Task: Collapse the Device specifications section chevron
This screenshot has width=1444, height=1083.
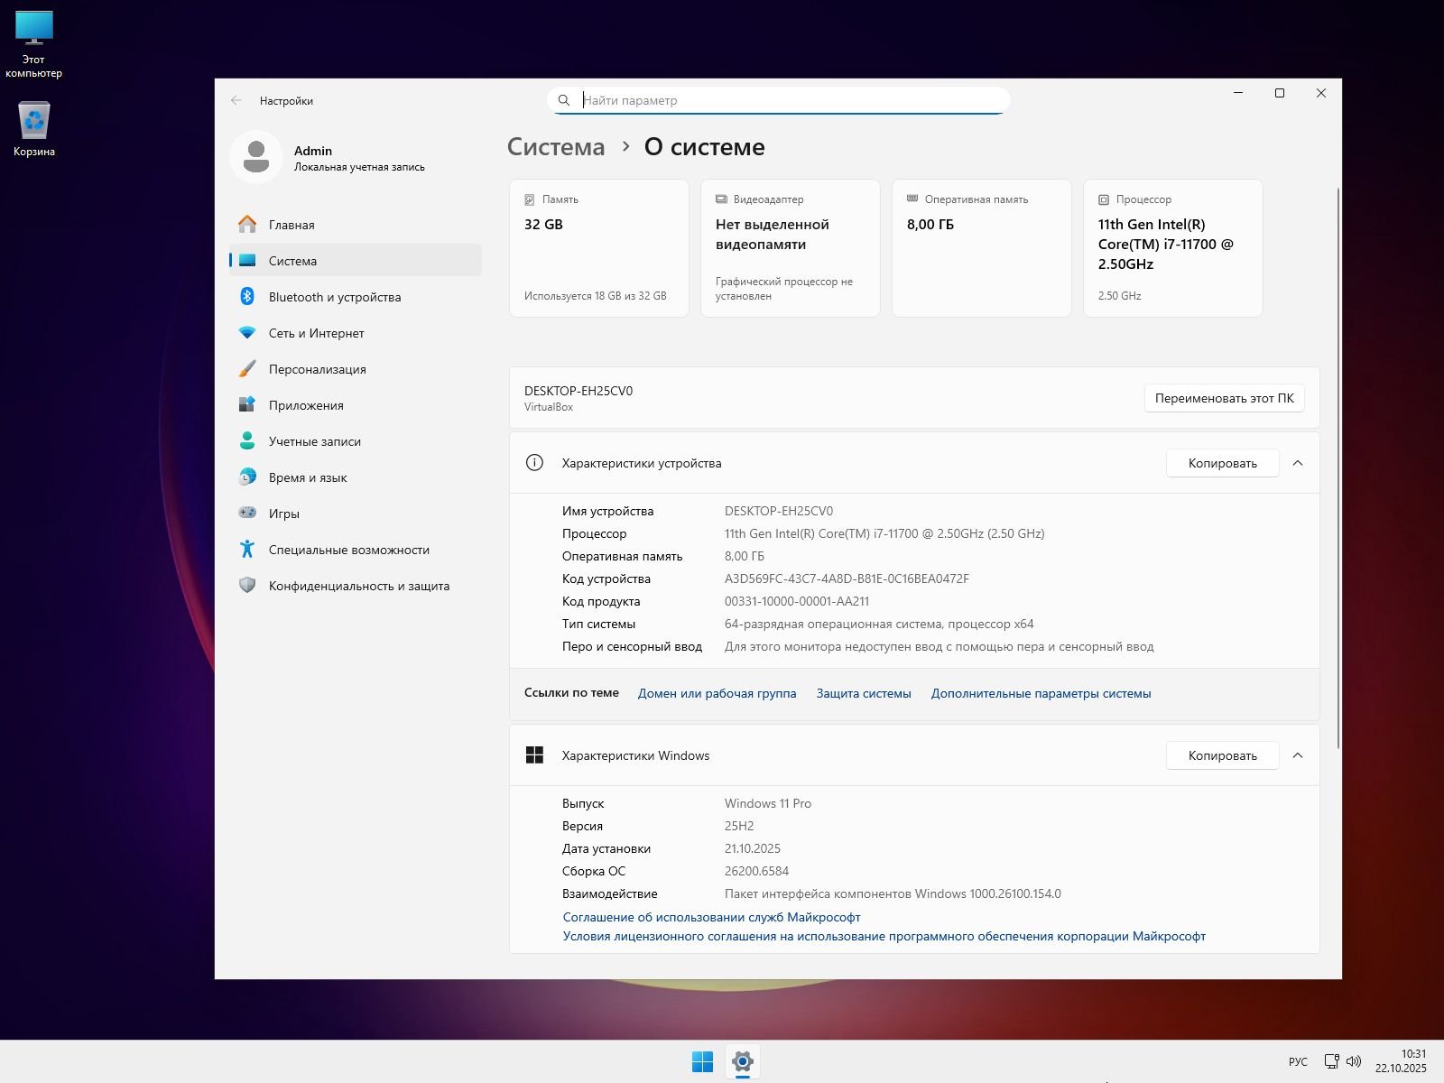Action: click(x=1298, y=463)
